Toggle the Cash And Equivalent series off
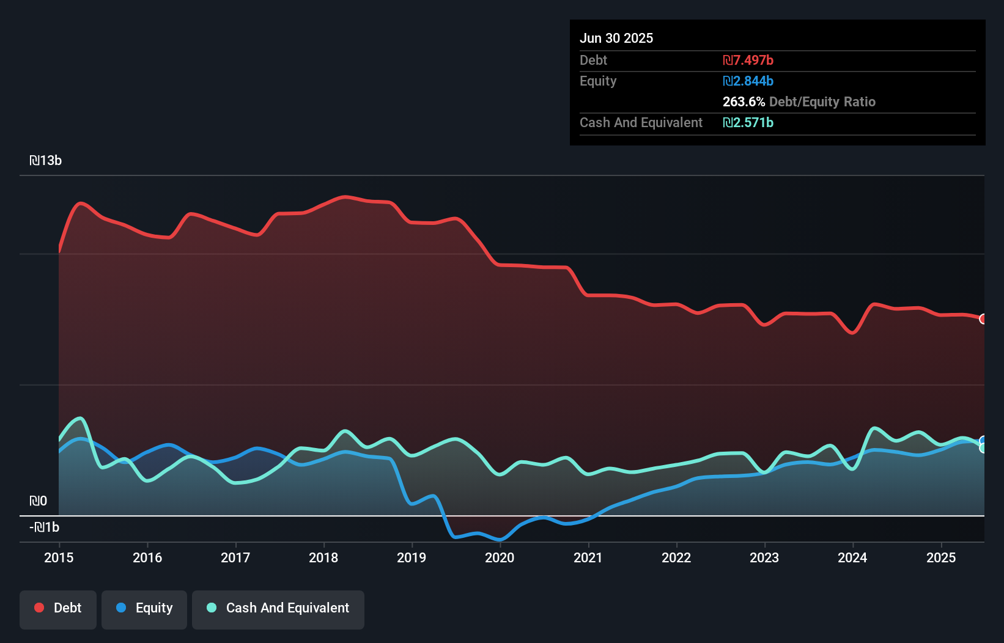This screenshot has width=1004, height=643. coord(278,609)
